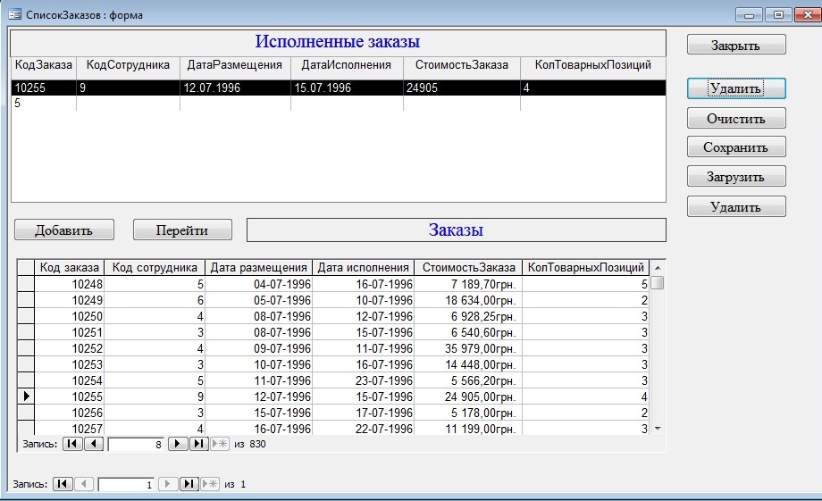Screen dimensions: 822x501
Task: Click the select-all corner box of the Заказы grid
Action: coord(26,267)
